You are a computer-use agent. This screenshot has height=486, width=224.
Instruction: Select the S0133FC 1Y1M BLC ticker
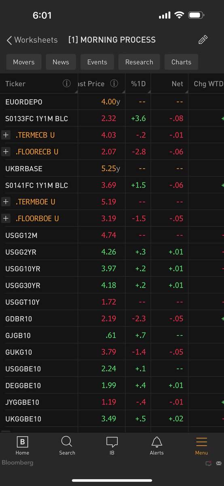coord(36,118)
